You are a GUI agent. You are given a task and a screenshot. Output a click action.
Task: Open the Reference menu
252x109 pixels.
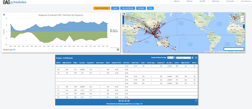tap(216, 1)
